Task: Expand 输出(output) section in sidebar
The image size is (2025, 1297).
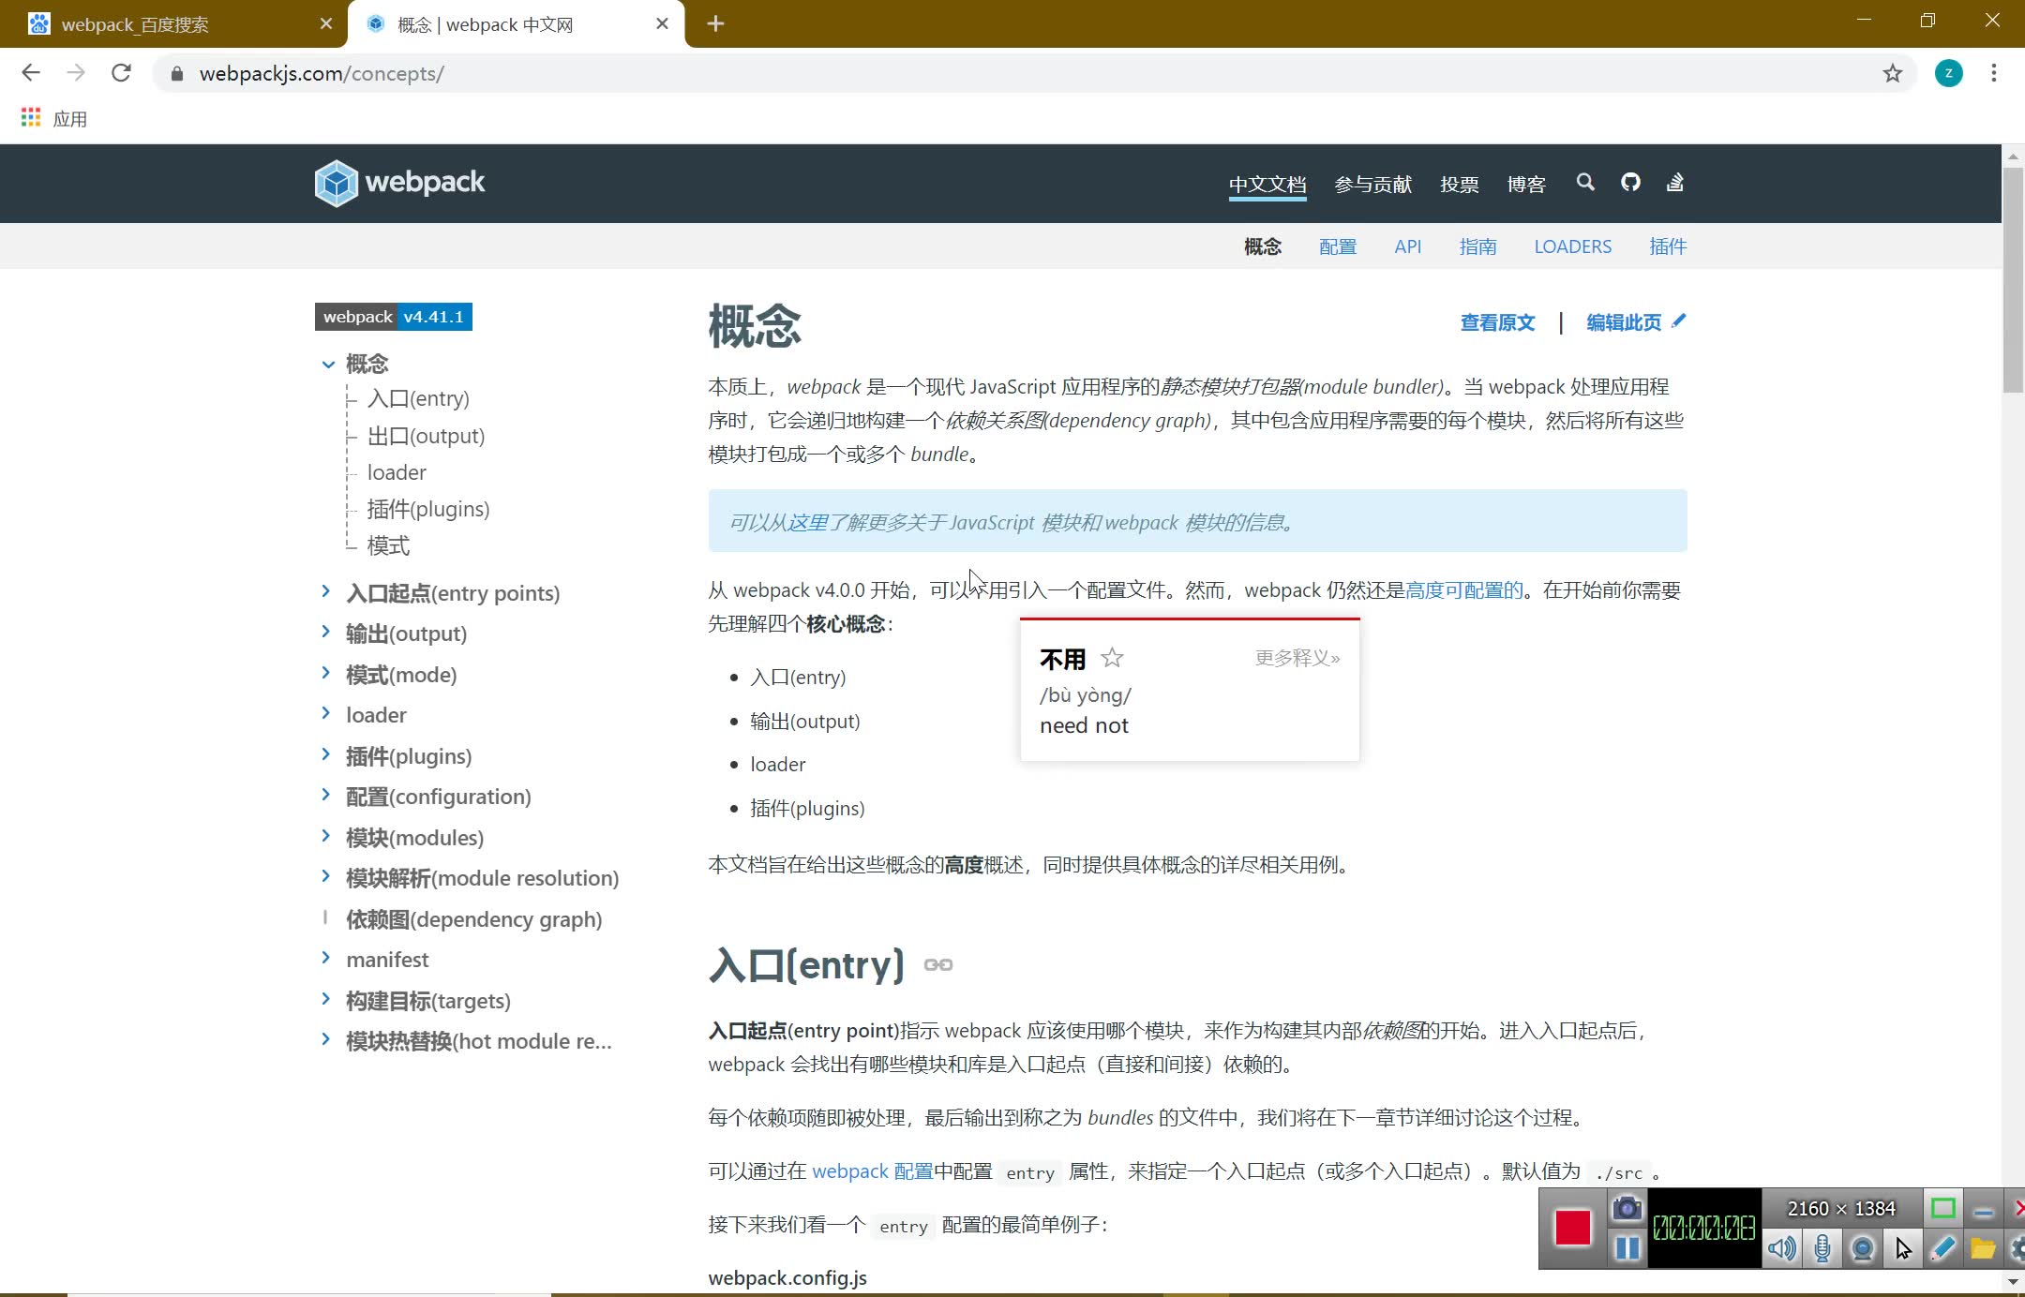Action: [x=325, y=632]
